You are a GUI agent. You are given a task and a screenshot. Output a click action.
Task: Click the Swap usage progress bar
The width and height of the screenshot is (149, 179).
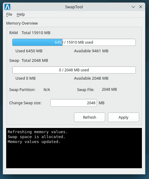pyautogui.click(x=74, y=70)
